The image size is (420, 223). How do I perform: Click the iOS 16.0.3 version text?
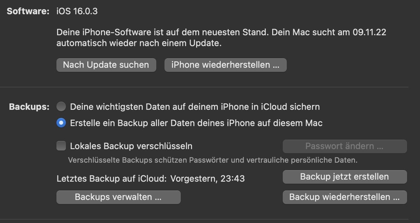tap(77, 11)
